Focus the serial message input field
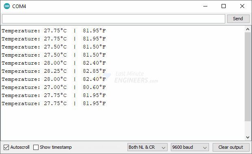 tap(114, 19)
